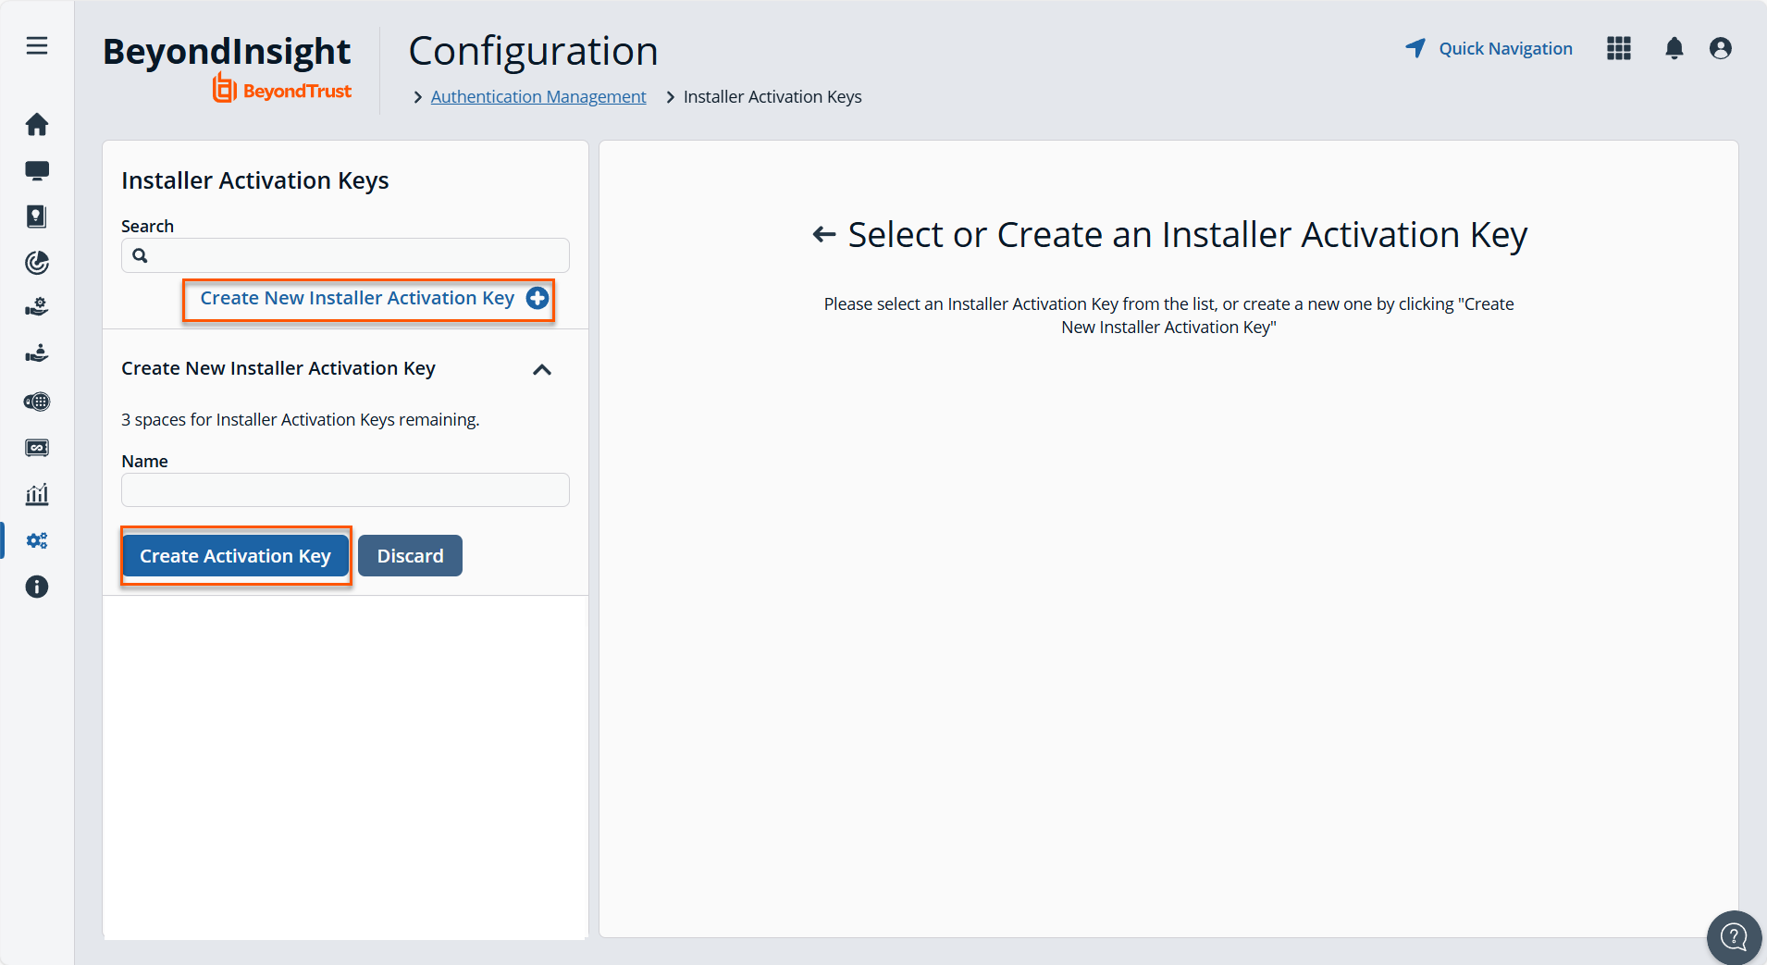Click the Installer Activation Keys panel heading
This screenshot has height=965, width=1767.
click(x=255, y=180)
